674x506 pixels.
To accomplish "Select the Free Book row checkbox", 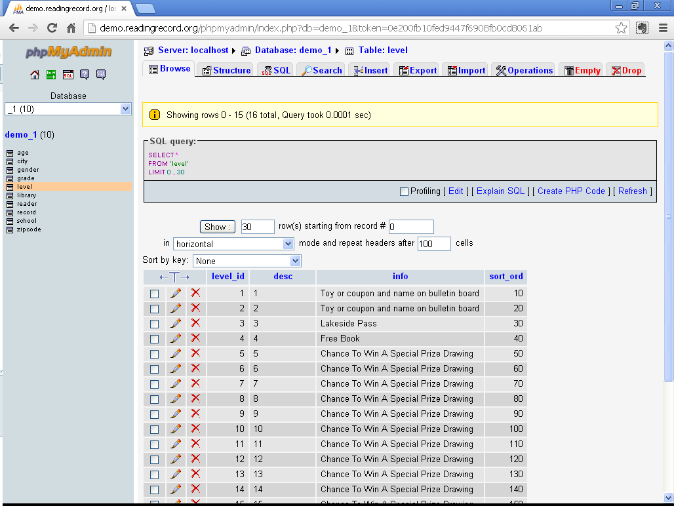I will click(x=154, y=339).
